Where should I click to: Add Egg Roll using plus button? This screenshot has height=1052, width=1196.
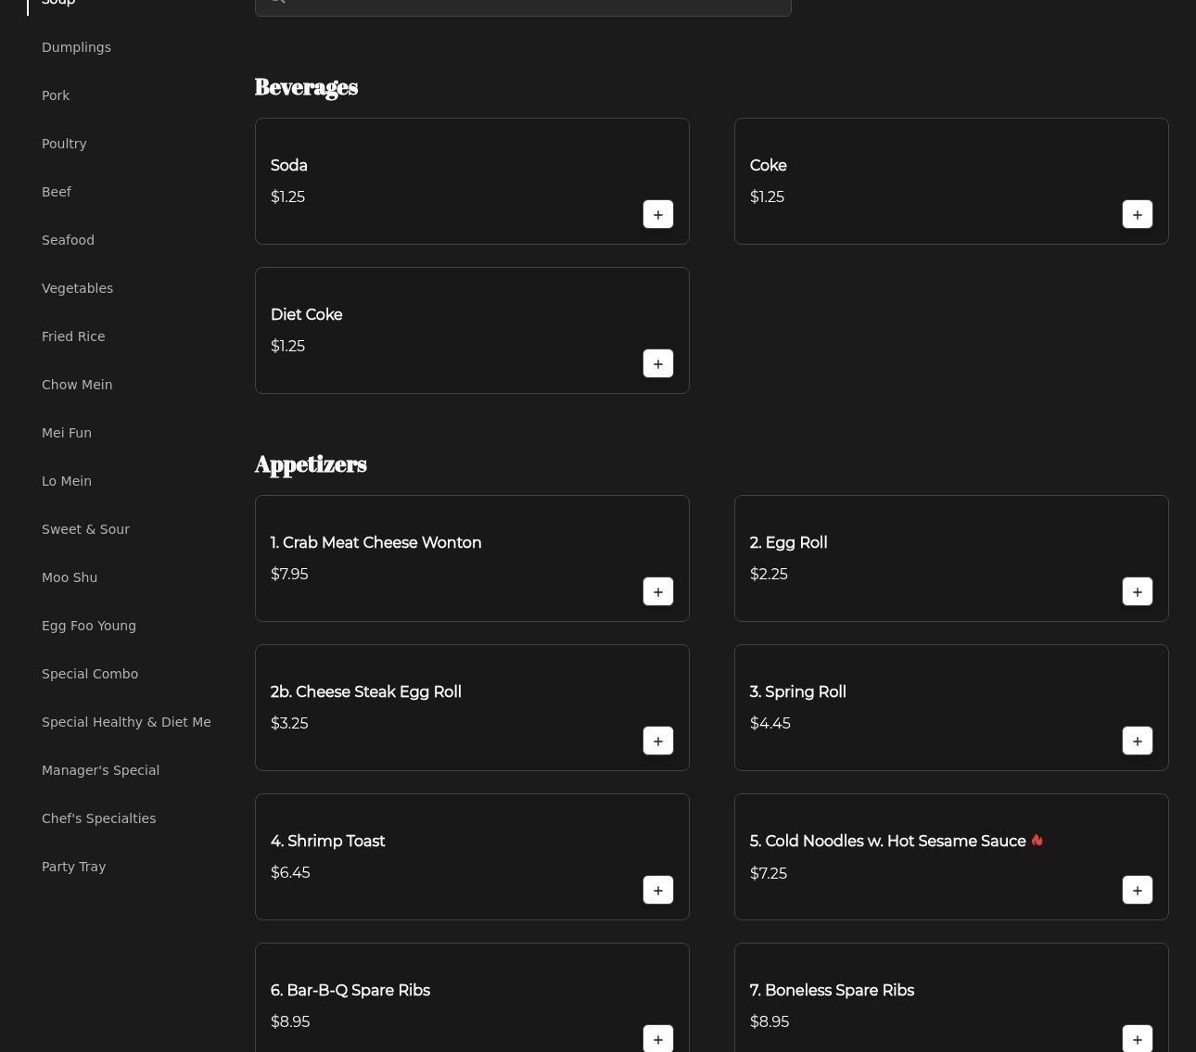coord(1137,591)
